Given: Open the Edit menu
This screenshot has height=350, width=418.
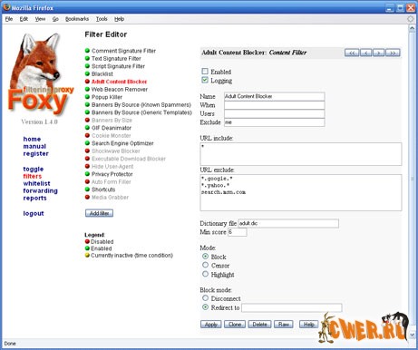Looking at the screenshot, I should pos(24,19).
